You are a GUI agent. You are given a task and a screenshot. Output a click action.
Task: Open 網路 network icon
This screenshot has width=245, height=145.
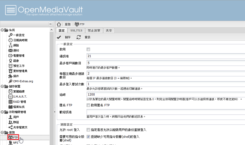tap(11, 45)
